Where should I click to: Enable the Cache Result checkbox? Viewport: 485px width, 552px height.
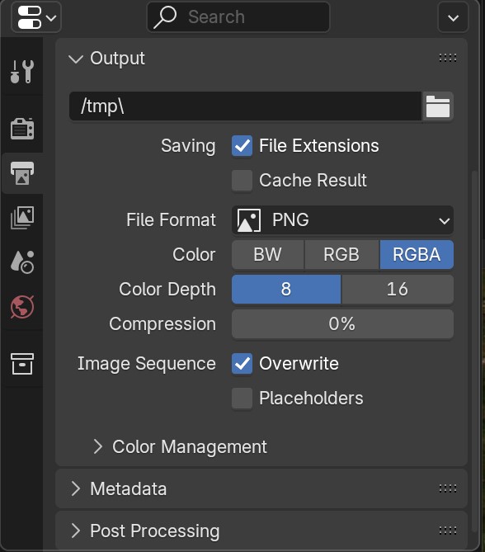[x=242, y=181]
